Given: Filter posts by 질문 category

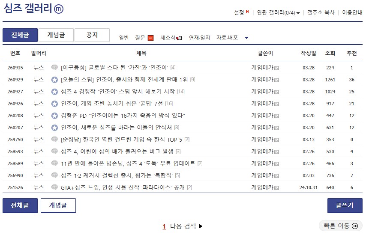Looking at the screenshot, I should pos(140,38).
